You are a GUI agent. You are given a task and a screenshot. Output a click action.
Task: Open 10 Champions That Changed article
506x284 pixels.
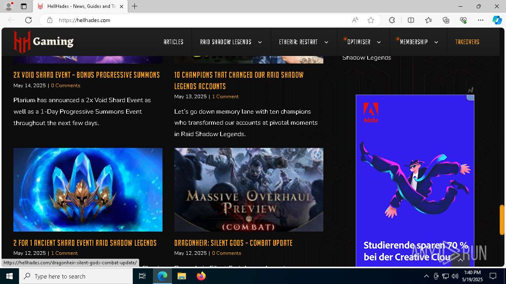239,80
